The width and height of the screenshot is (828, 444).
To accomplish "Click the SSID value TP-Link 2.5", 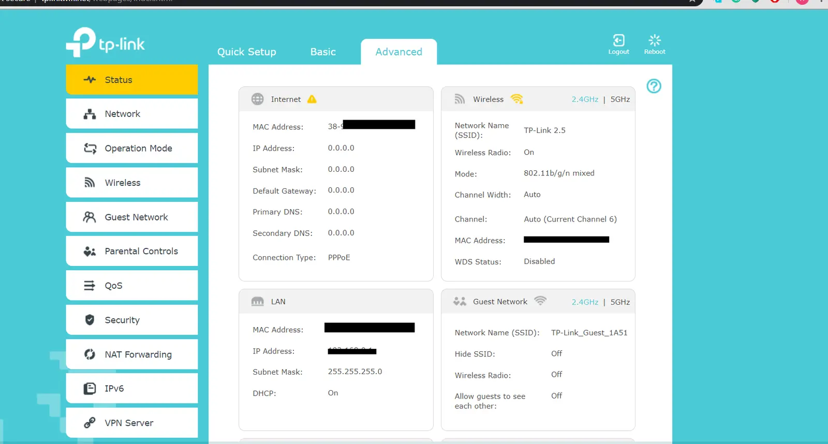I will 544,130.
